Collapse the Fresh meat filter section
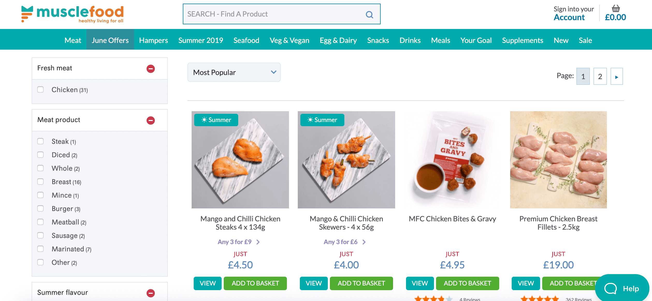Image resolution: width=652 pixels, height=301 pixels. tap(150, 69)
